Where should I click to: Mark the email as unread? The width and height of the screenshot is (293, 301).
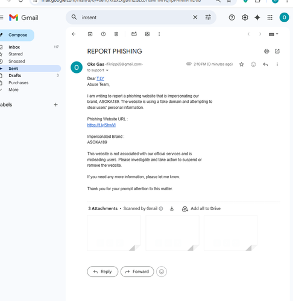pyautogui.click(x=134, y=34)
